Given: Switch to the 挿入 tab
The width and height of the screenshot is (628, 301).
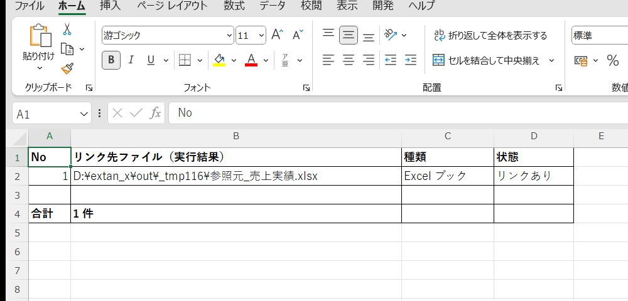Looking at the screenshot, I should pos(110,6).
